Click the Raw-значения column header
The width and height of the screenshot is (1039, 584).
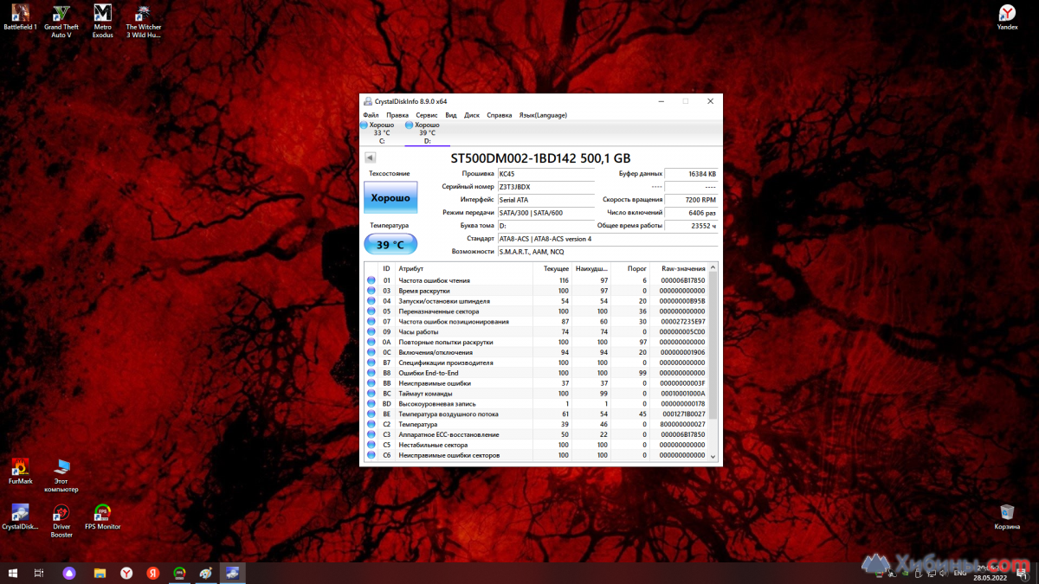pyautogui.click(x=679, y=269)
